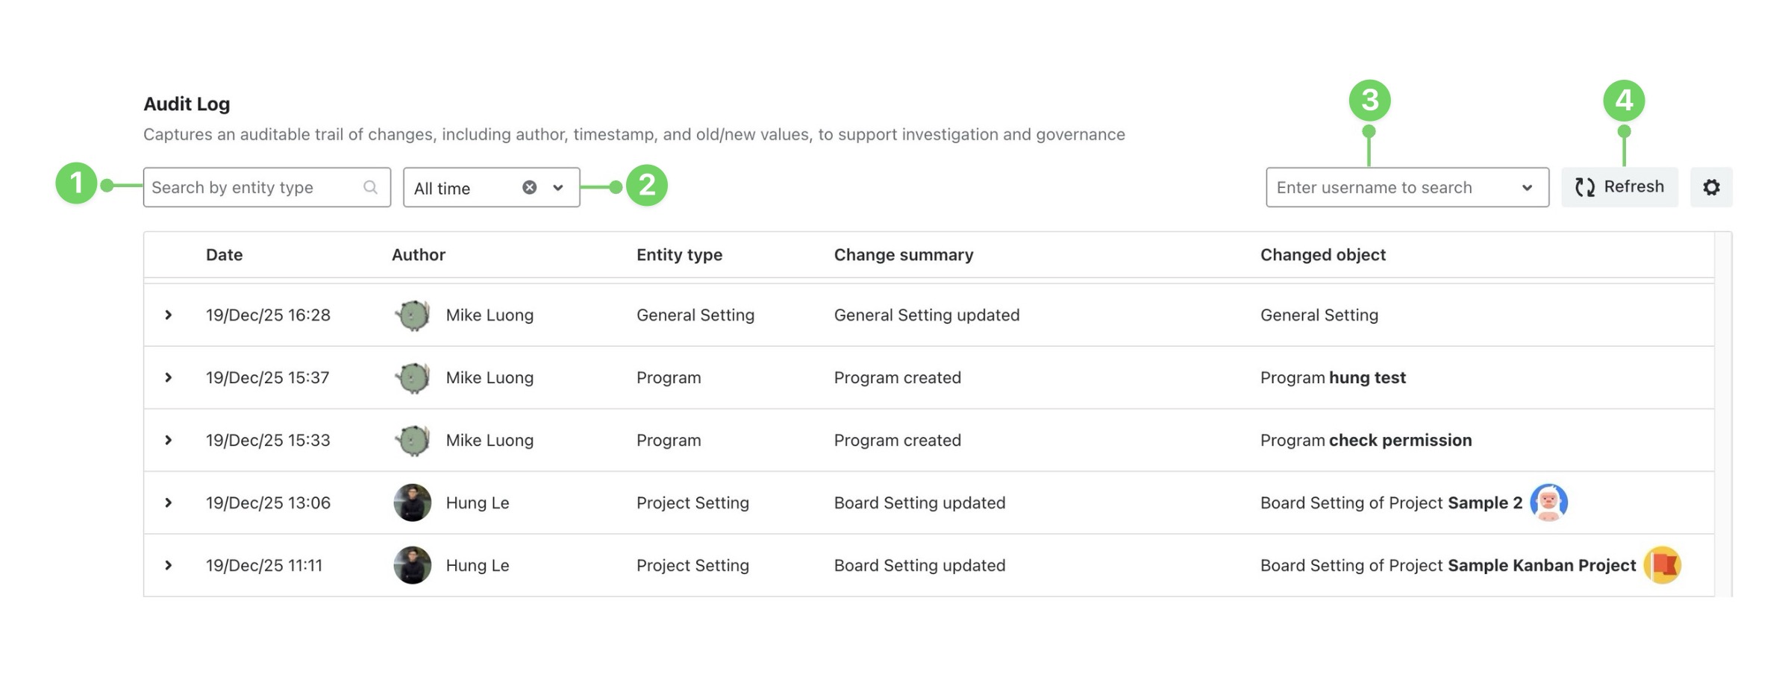Expand the 19/Dec/25 15:37 log row

click(x=169, y=378)
